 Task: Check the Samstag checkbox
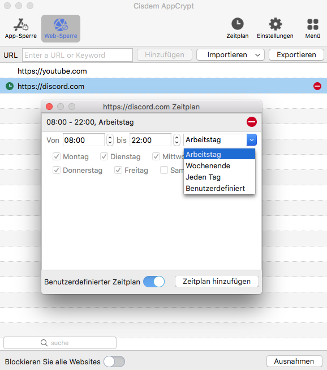[164, 170]
